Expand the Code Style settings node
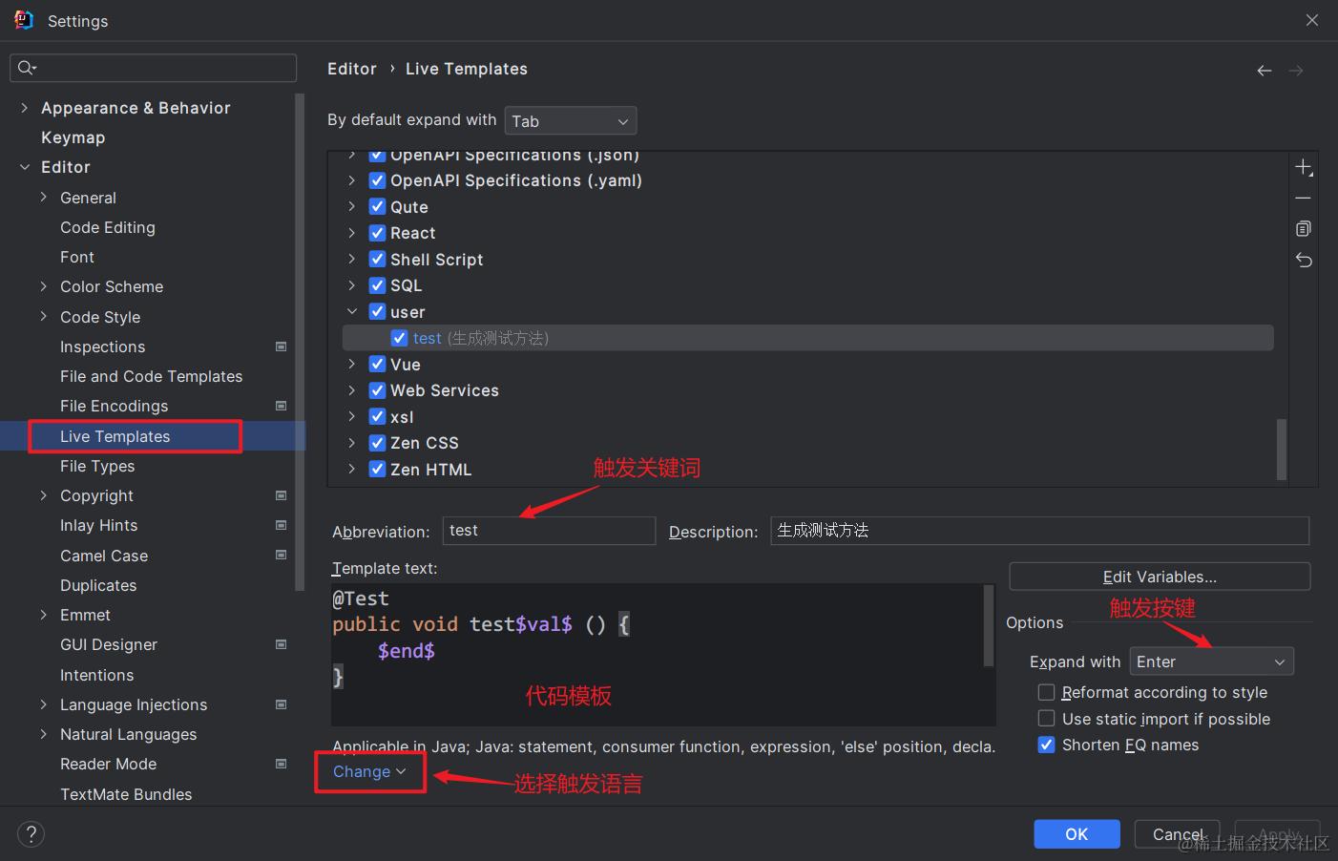 coord(44,317)
